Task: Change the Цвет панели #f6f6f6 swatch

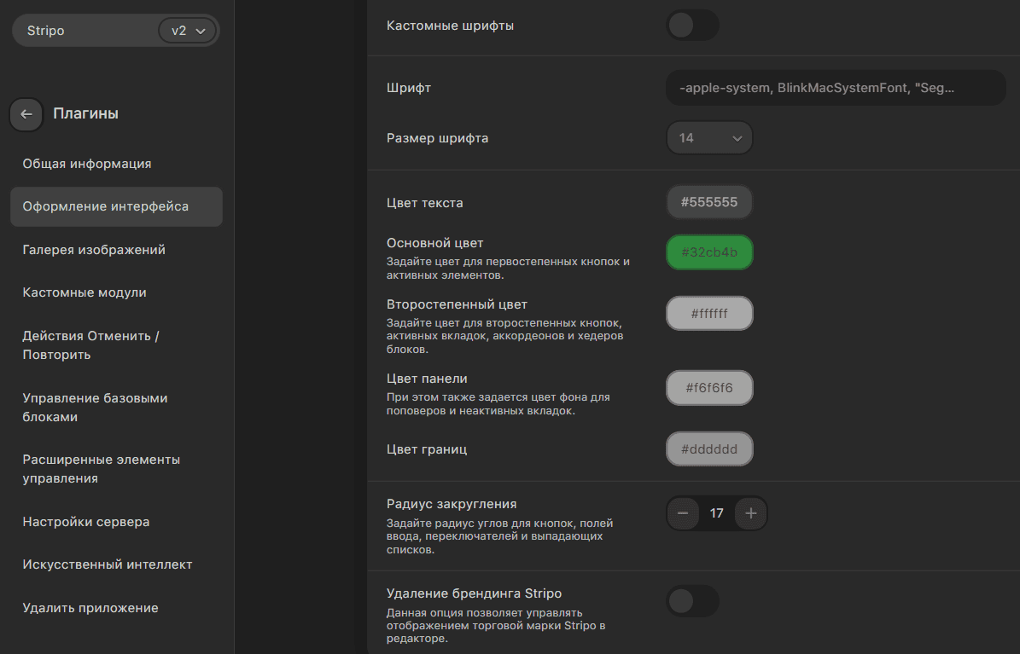Action: (x=709, y=388)
